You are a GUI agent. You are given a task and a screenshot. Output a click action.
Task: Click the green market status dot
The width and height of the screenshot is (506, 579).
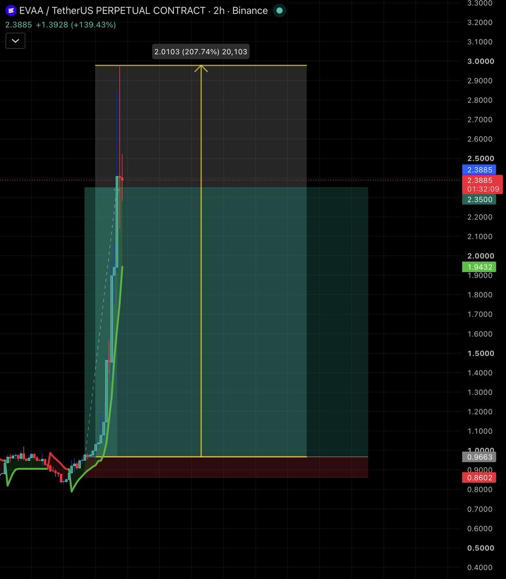point(279,11)
